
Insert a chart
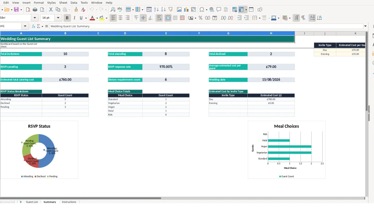point(186,10)
